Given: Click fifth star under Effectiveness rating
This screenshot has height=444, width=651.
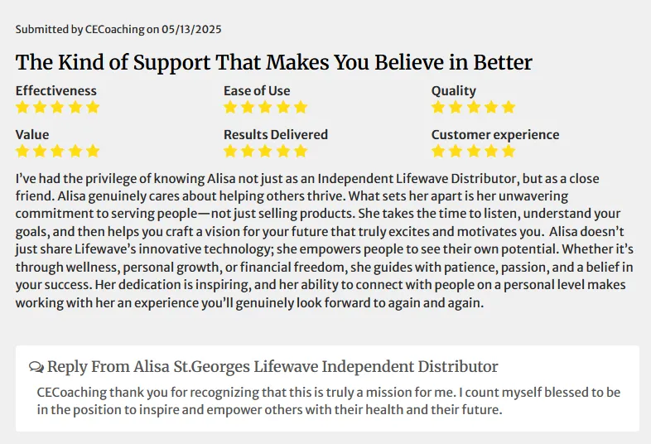Looking at the screenshot, I should click(x=93, y=107).
